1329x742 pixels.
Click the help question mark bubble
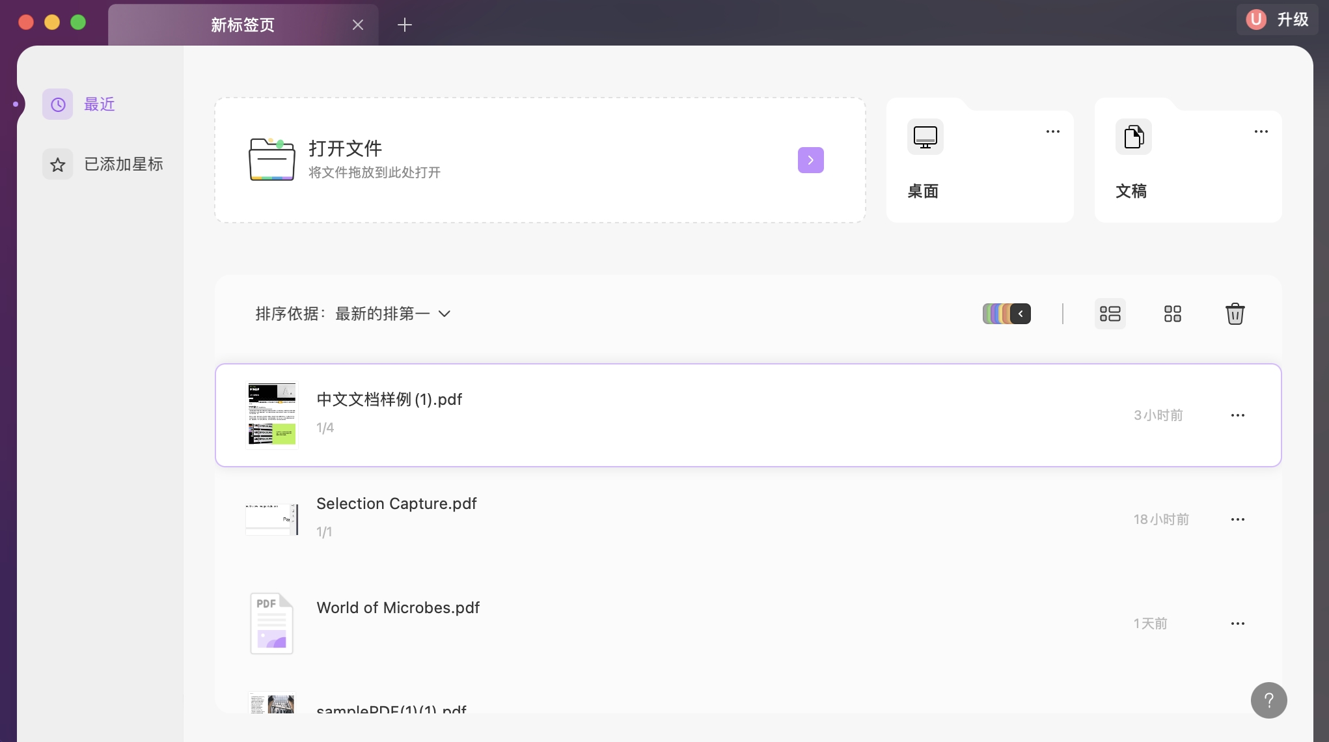1268,700
